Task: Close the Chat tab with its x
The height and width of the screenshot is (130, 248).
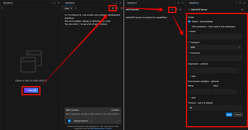Action: (71, 8)
